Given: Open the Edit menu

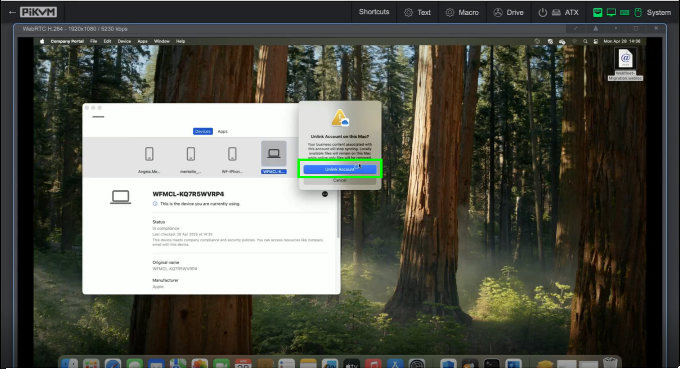Looking at the screenshot, I should (107, 41).
